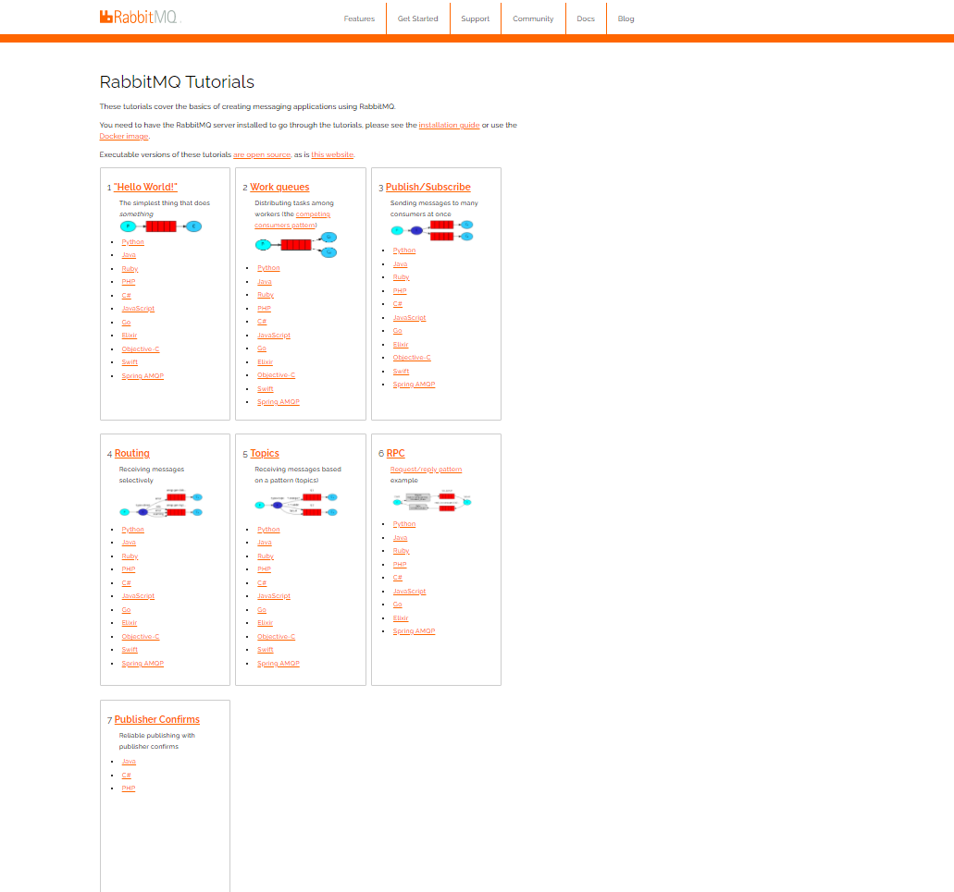Open 'this website' source link
Viewport: 954px width, 892px height.
(333, 155)
